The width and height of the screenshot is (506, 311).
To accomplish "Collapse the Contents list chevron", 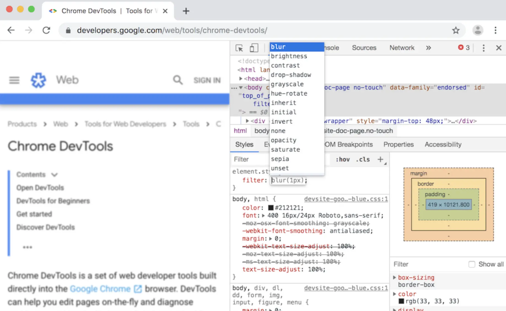I will 55,175.
